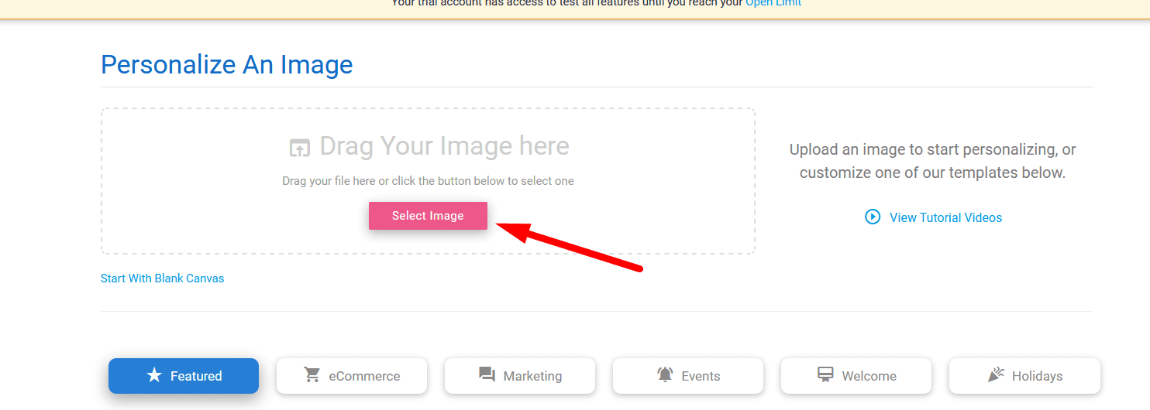
Task: Click the shopping cart icon on eCommerce
Action: [x=312, y=376]
